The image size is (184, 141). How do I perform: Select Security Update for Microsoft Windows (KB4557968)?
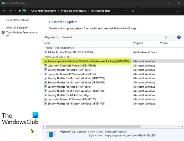(x=76, y=91)
